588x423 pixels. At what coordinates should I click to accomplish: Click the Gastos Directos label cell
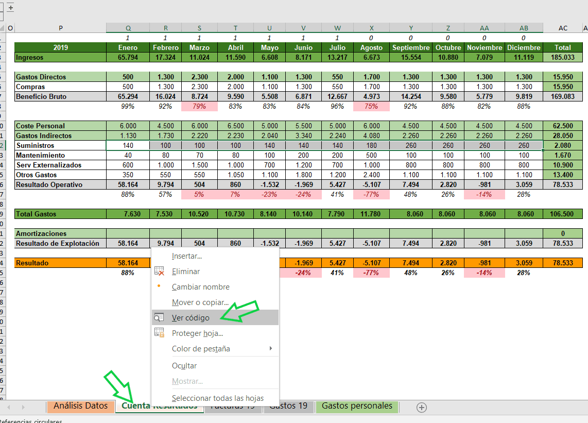coord(60,77)
